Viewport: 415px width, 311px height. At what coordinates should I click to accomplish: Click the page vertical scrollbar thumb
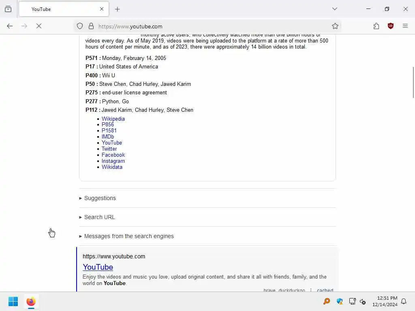[413, 82]
